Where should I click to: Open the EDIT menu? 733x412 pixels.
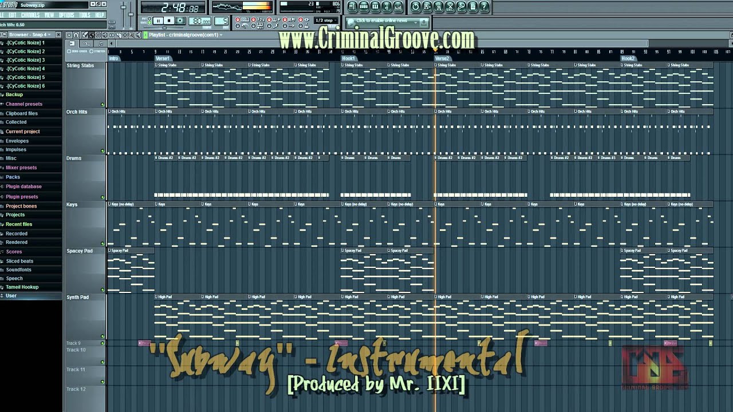tap(12, 15)
